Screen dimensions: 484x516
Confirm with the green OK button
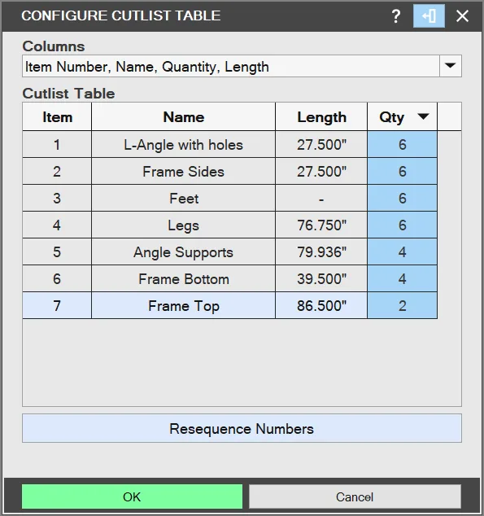[132, 496]
